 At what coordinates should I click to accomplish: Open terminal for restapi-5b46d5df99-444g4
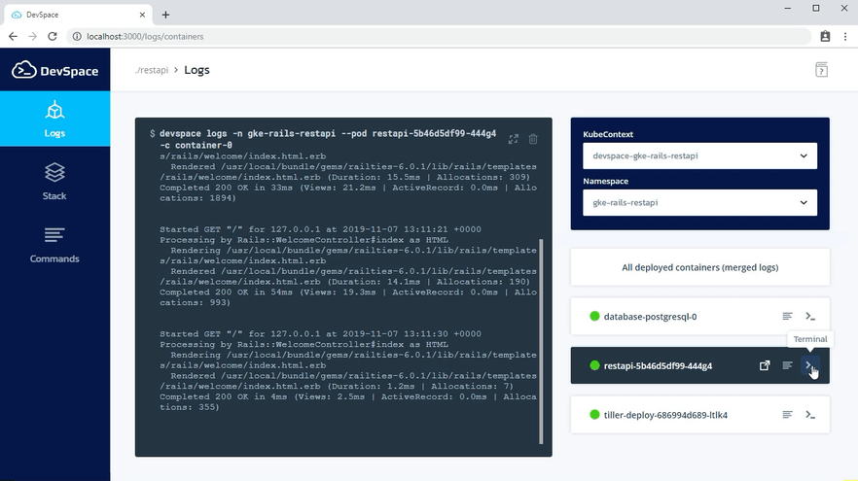pos(809,365)
